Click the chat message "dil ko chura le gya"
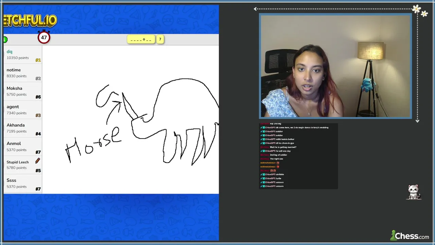Viewport: 435px width, 245px height. [x=277, y=143]
